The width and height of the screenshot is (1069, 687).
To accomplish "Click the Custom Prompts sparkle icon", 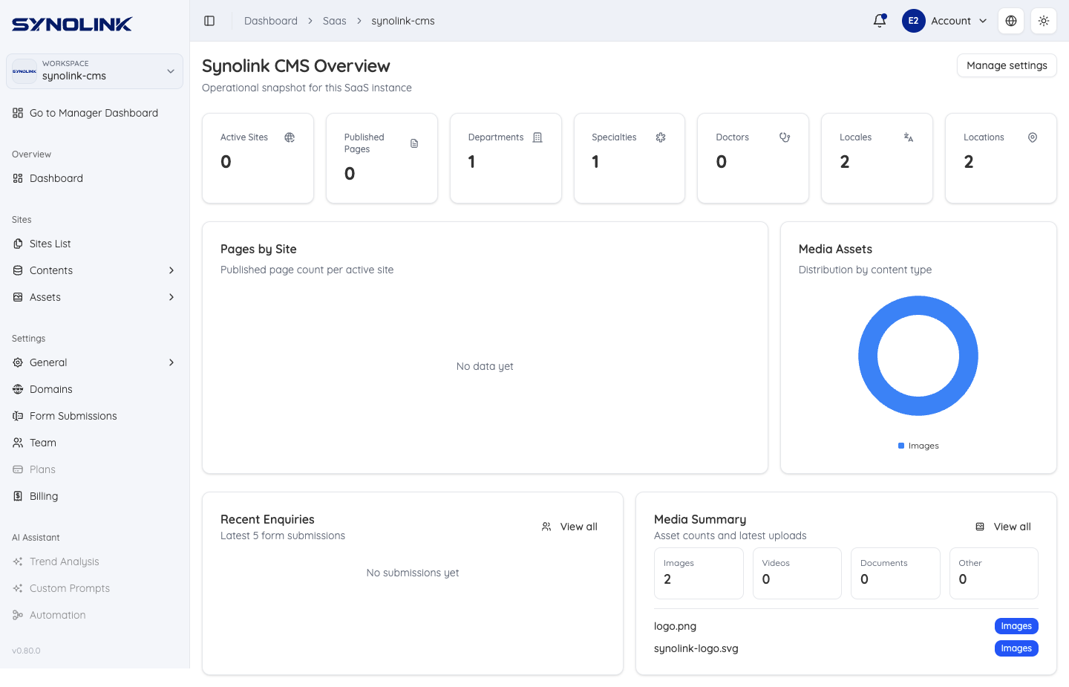I will point(18,588).
